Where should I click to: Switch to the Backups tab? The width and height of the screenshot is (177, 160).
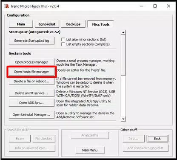pyautogui.click(x=73, y=24)
